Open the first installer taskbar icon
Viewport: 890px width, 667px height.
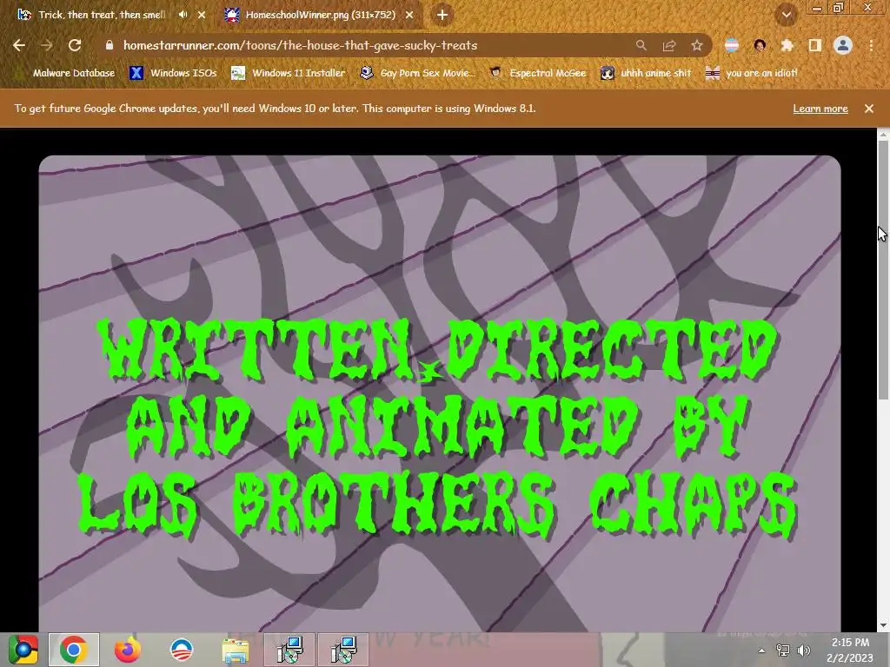pos(289,650)
